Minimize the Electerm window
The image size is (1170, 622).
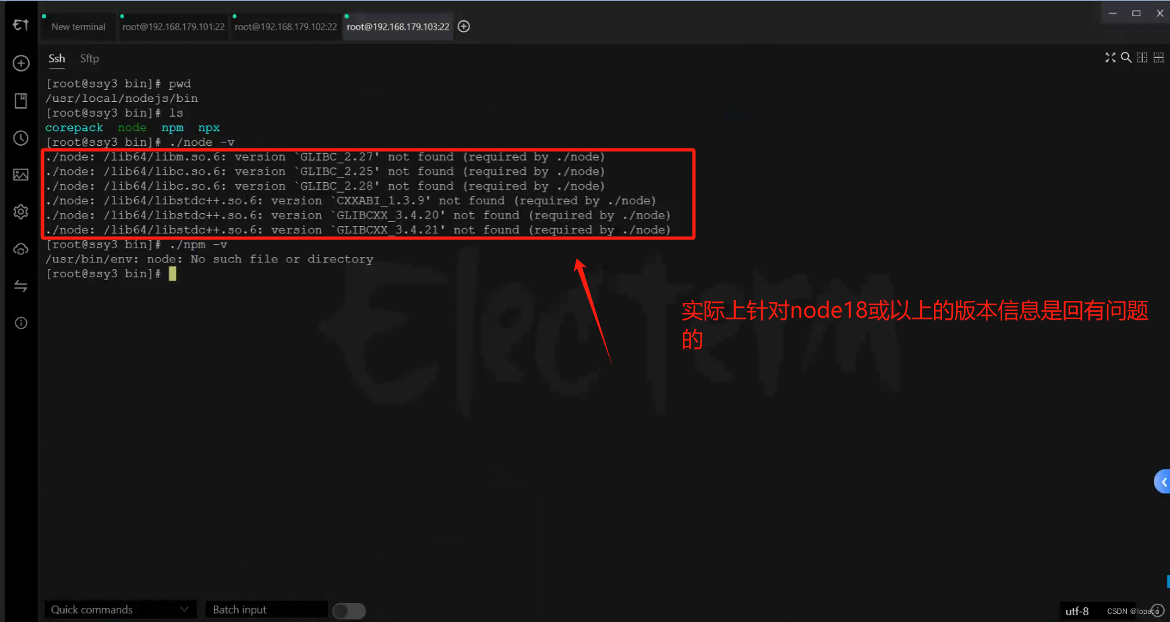point(1113,13)
